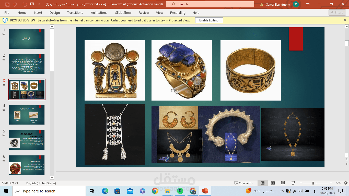
Task: Go to next slide arrow below scrollbar
Action: pos(347,164)
